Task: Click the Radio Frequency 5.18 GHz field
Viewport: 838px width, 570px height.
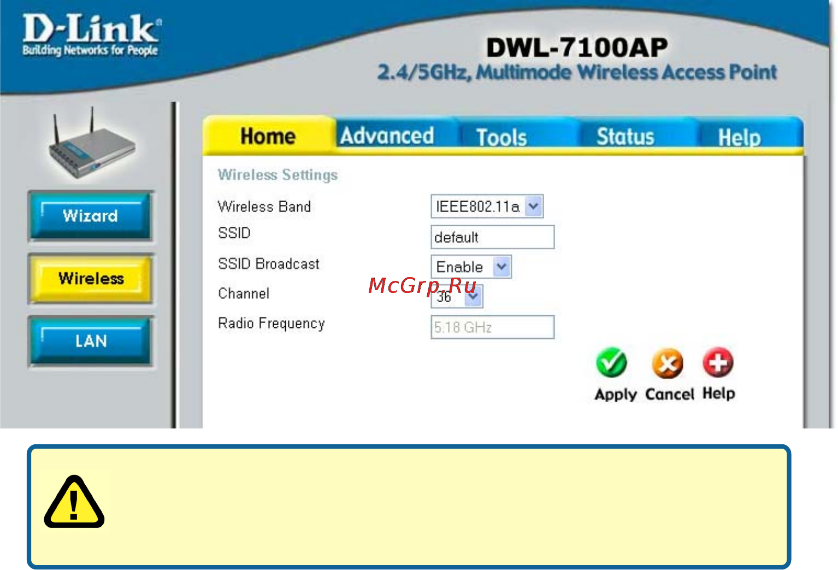Action: (x=492, y=327)
